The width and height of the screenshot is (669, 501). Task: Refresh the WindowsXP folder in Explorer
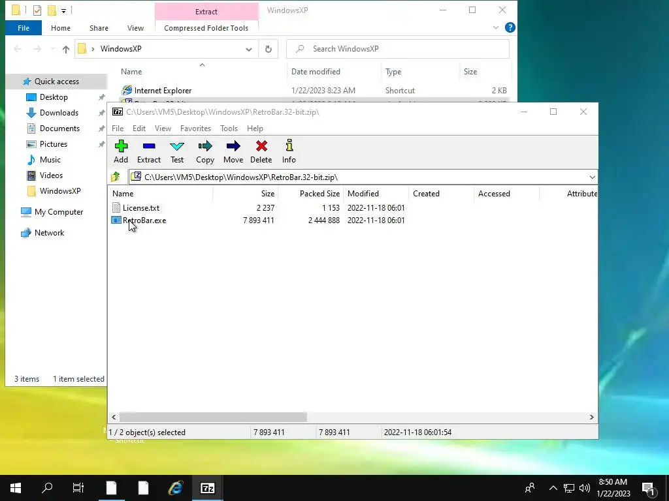[x=269, y=49]
